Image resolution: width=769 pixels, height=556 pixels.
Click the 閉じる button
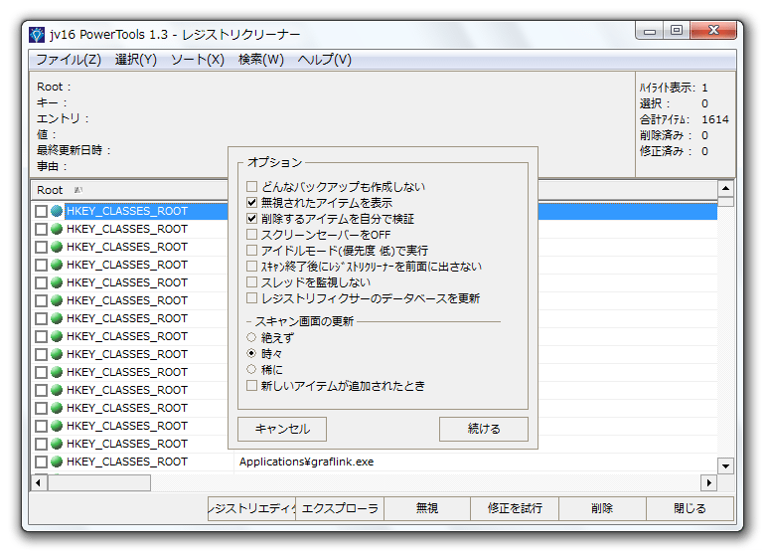pyautogui.click(x=691, y=508)
